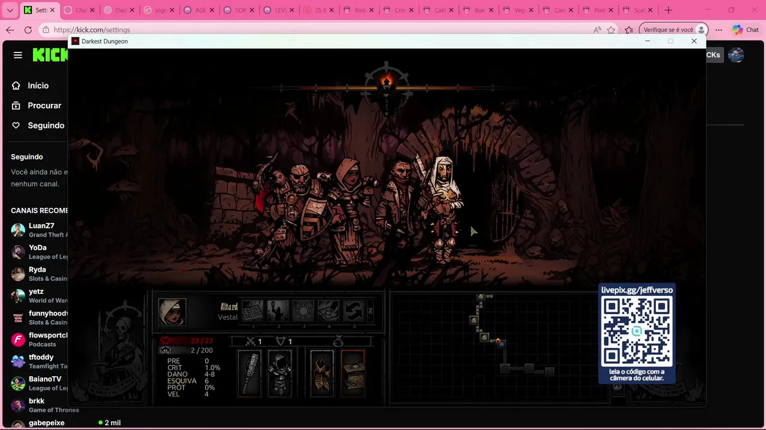
Task: Open the Kick hamburger menu
Action: [18, 55]
